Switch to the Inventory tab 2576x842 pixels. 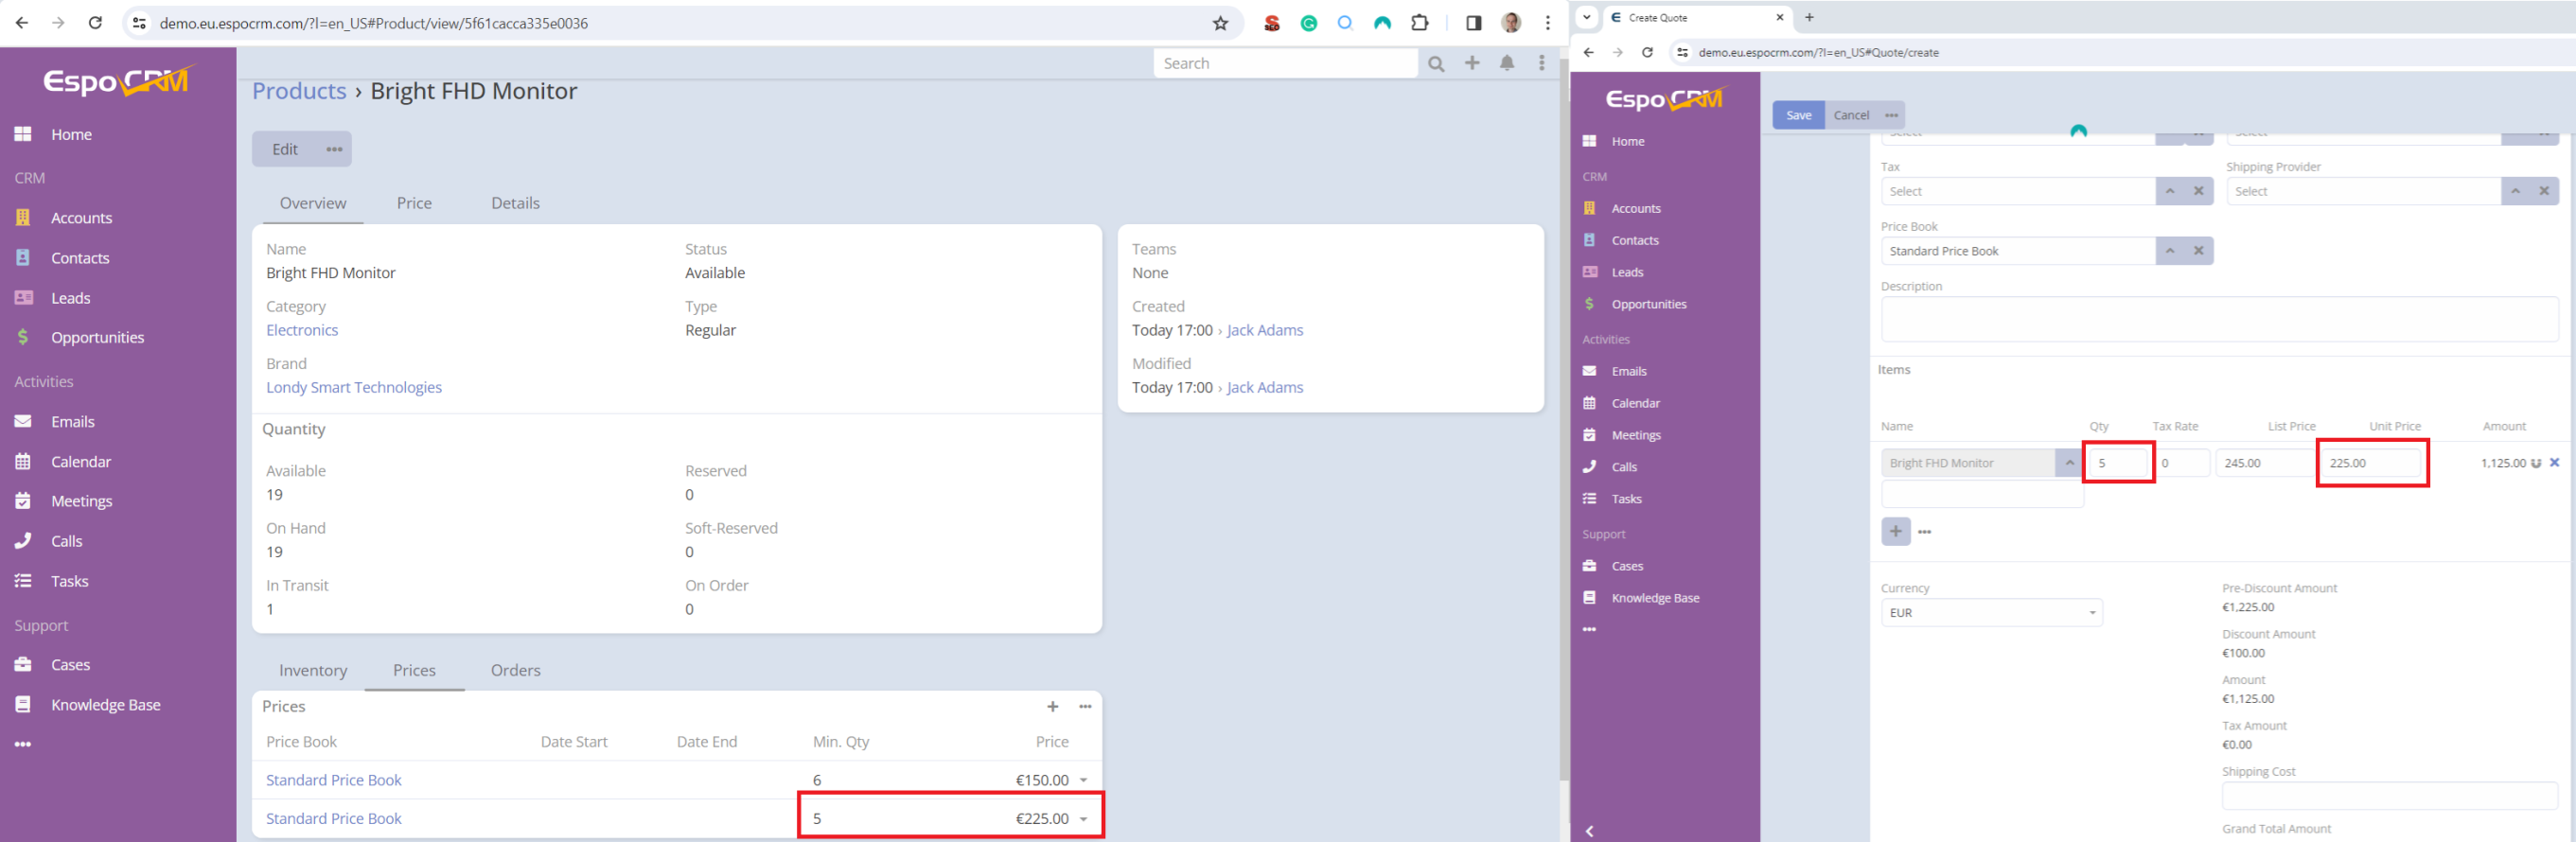coord(313,671)
